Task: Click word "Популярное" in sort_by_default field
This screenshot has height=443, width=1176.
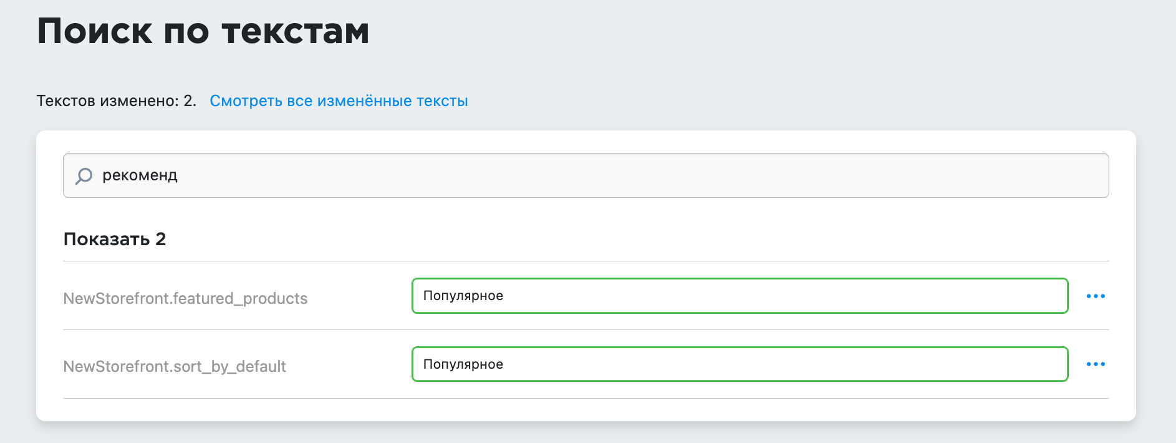Action: coord(463,364)
